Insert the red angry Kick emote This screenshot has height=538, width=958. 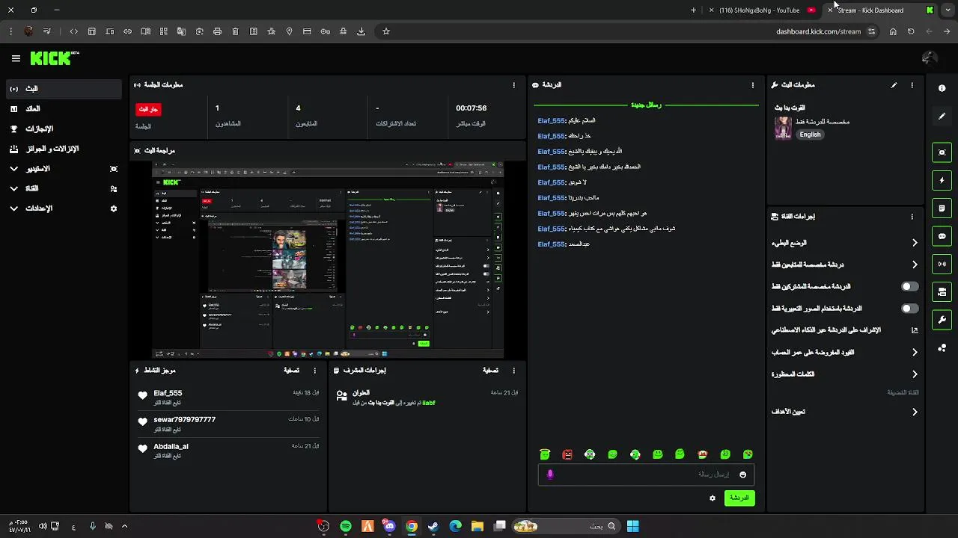pos(567,454)
